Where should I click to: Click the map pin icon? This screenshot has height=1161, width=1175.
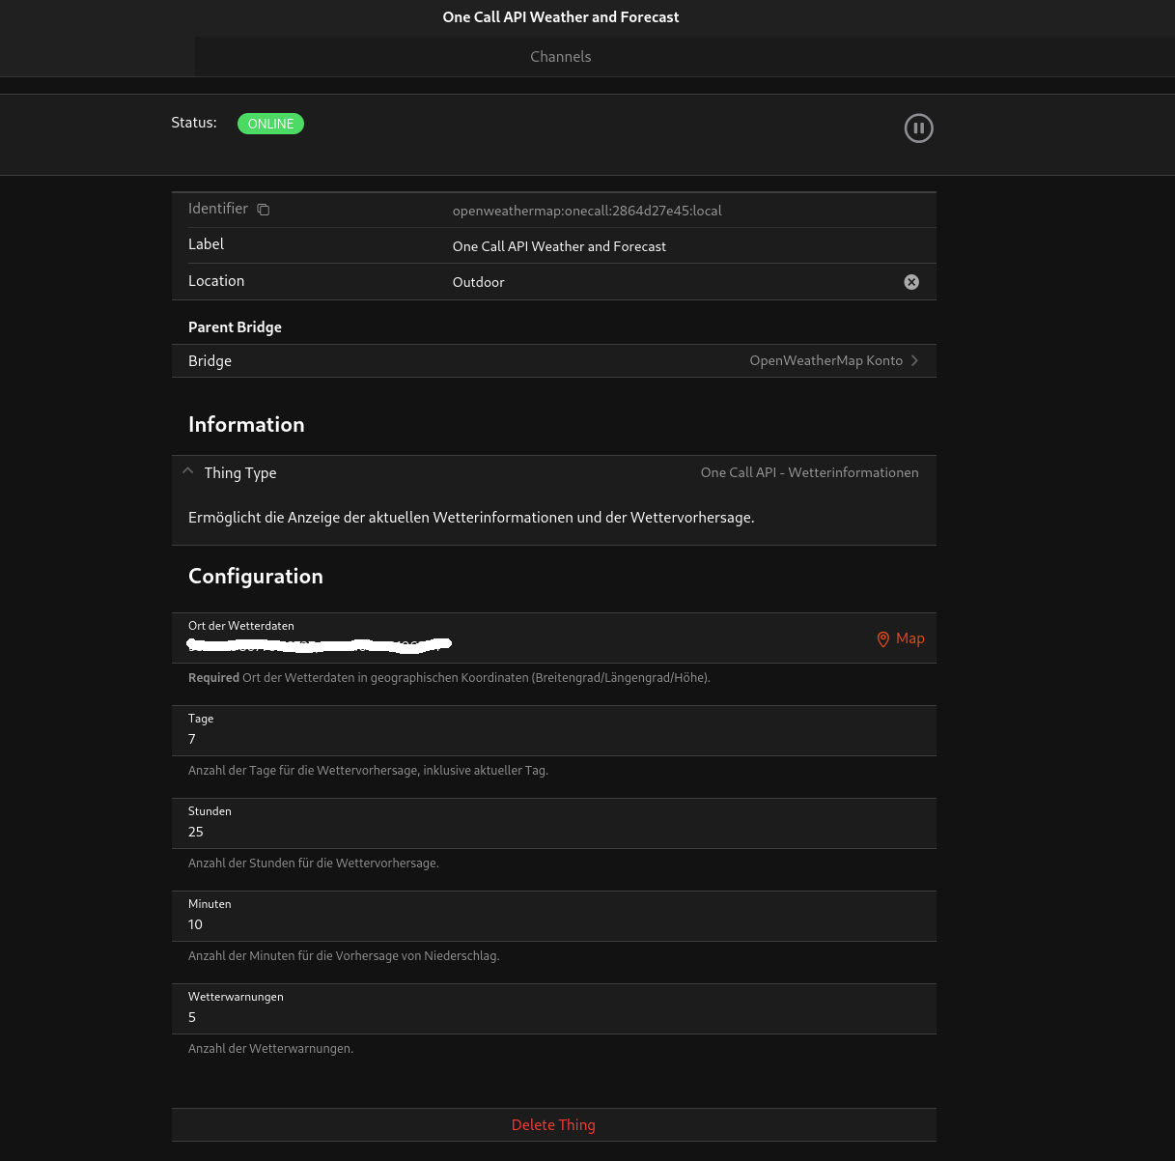(882, 639)
